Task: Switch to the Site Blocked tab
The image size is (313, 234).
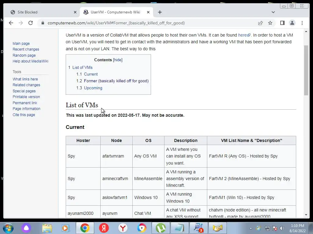Action: pyautogui.click(x=42, y=12)
